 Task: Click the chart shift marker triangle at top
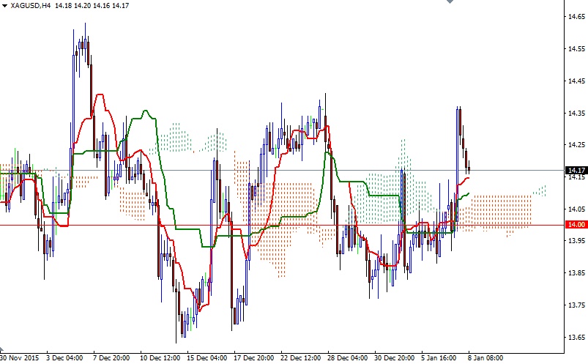(x=450, y=1)
